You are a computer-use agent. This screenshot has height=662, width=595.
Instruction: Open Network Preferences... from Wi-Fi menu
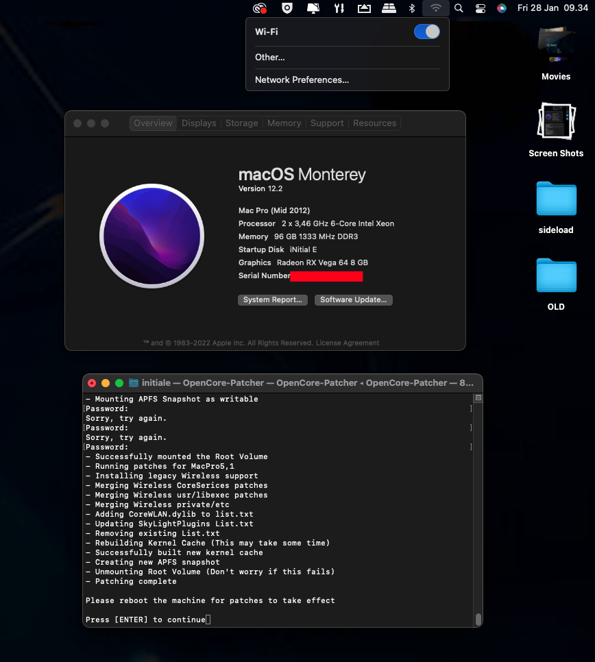tap(302, 79)
